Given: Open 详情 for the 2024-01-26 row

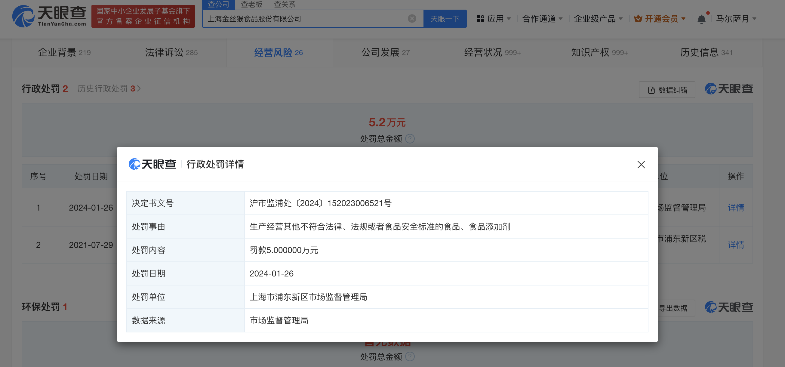Looking at the screenshot, I should [x=736, y=208].
